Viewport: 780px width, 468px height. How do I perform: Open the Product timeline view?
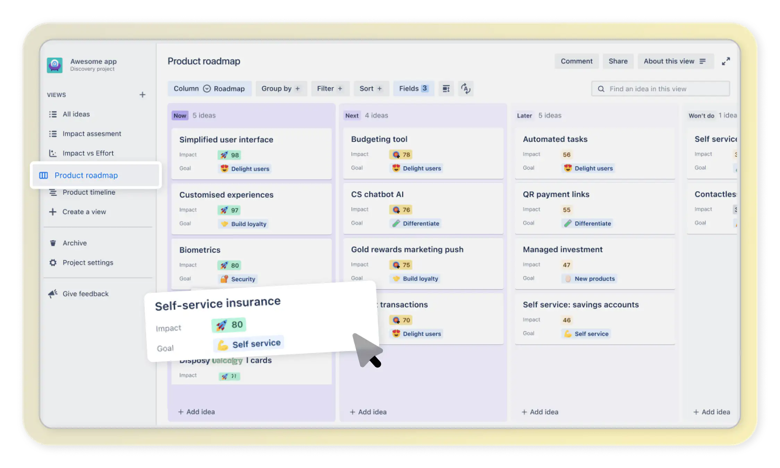tap(89, 192)
